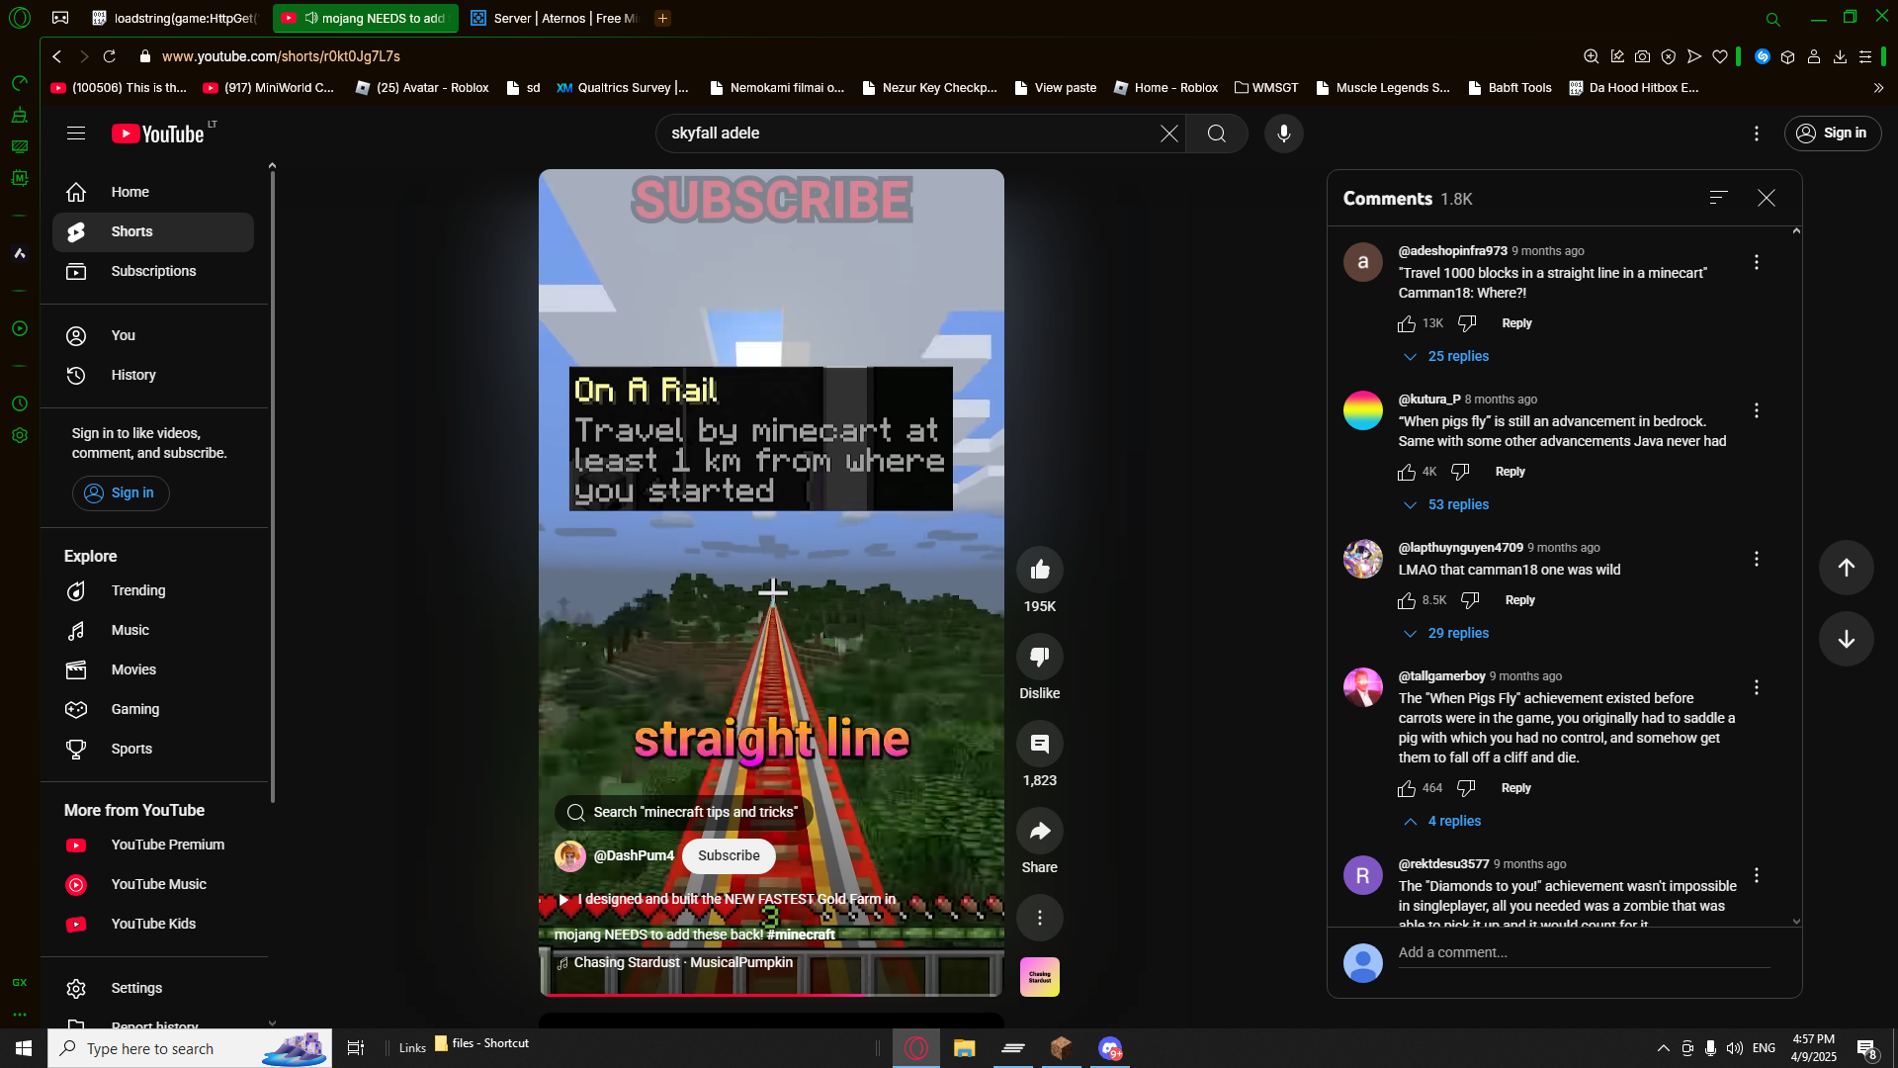The height and width of the screenshot is (1068, 1898).
Task: Reload the page in the browser
Action: coord(110,56)
